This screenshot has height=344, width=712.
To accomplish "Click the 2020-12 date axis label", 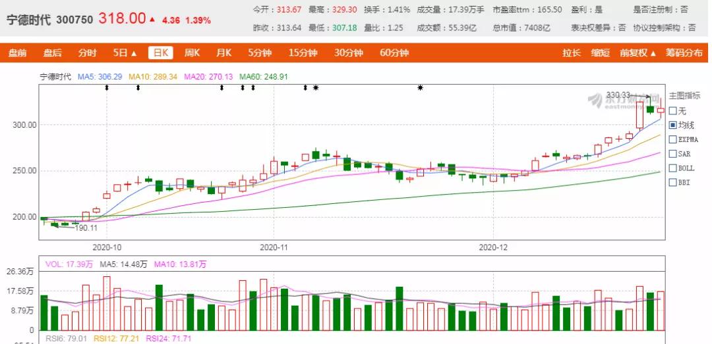I will coord(494,247).
